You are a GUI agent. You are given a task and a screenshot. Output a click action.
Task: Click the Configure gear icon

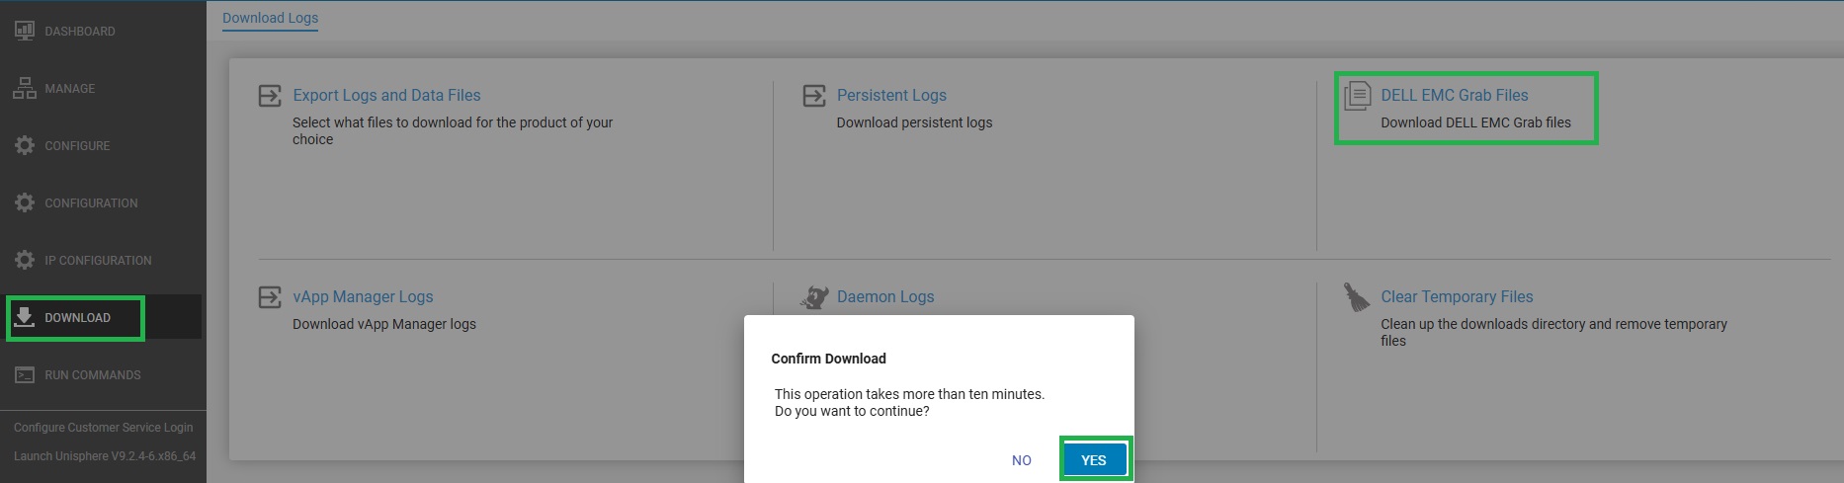click(25, 145)
